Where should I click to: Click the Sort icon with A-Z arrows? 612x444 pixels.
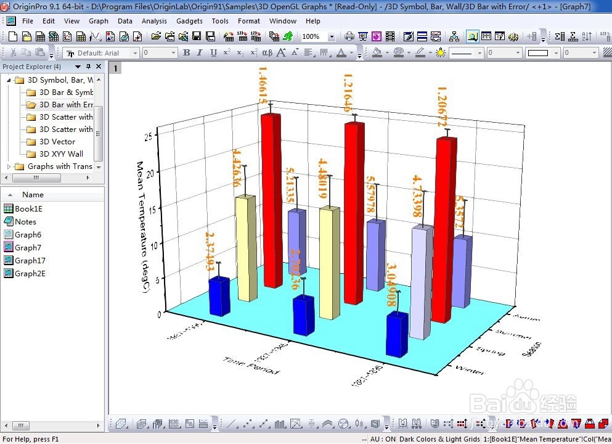point(587,36)
